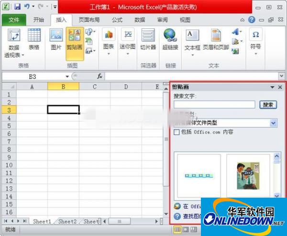Insert a table with 表格 icon

[x=34, y=35]
